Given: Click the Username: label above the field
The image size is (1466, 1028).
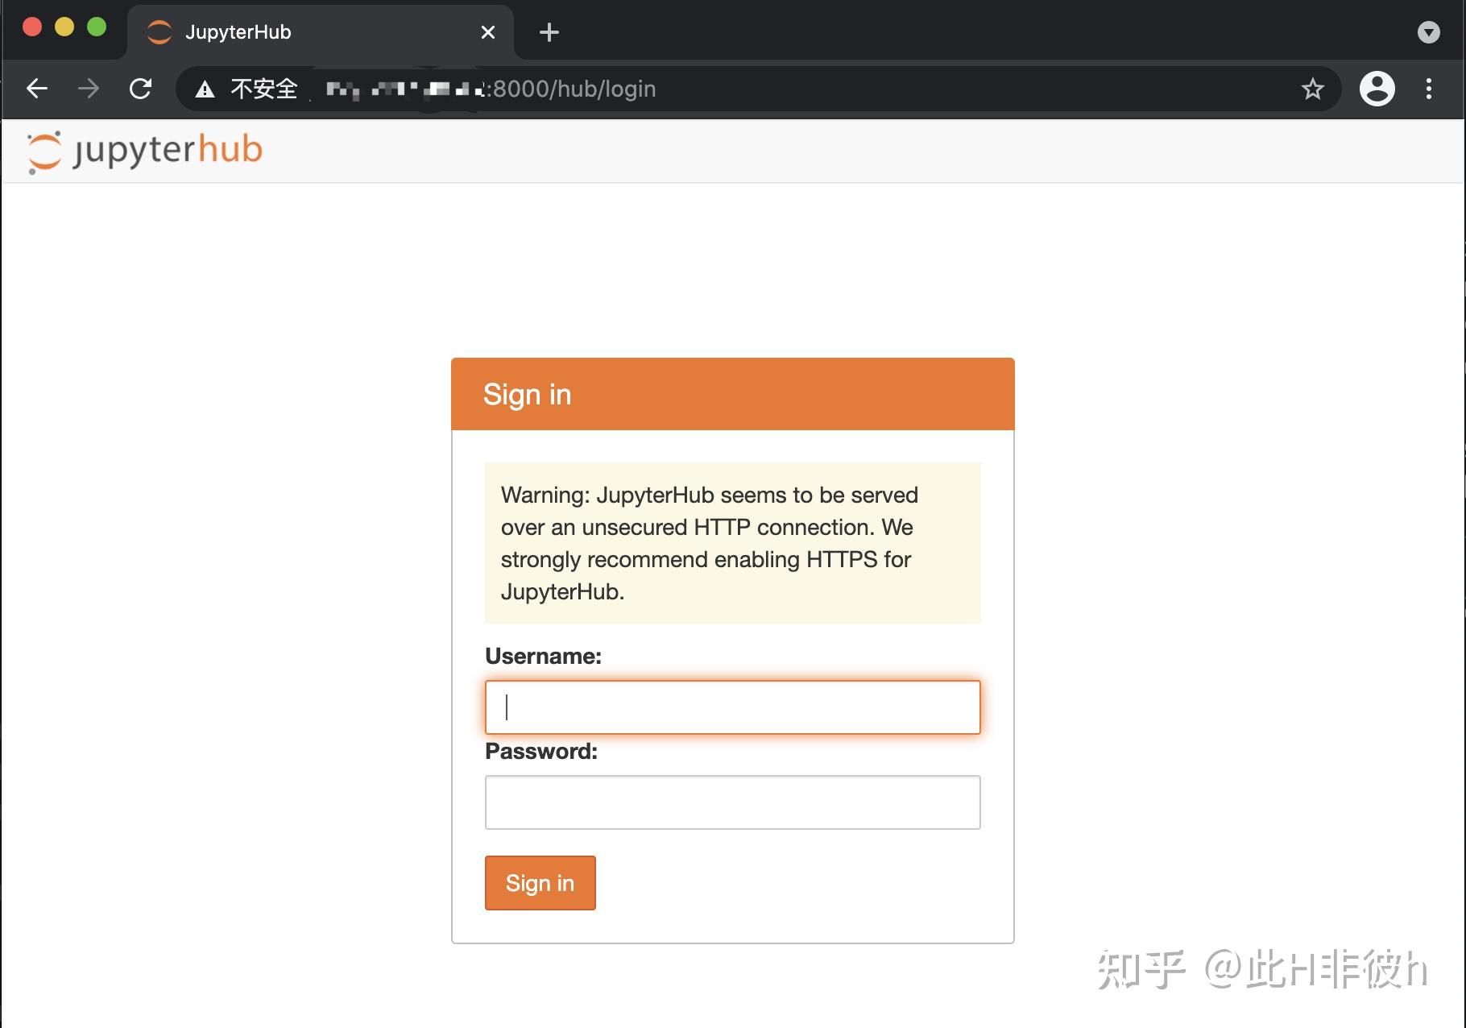Looking at the screenshot, I should click(x=542, y=655).
